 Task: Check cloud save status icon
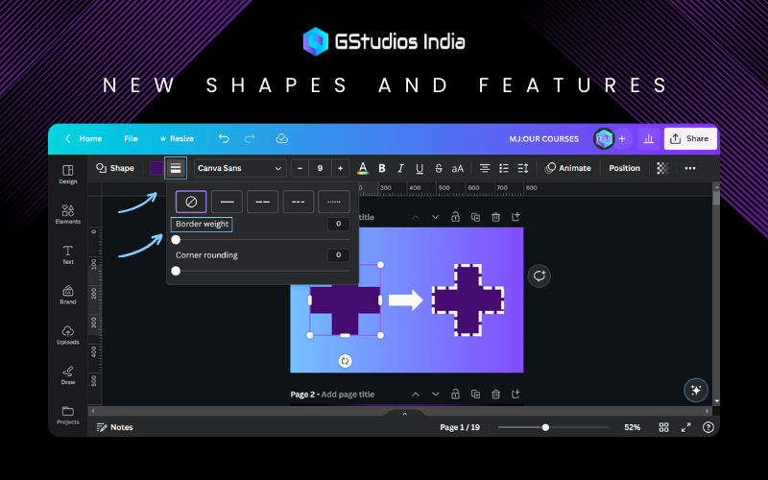281,138
